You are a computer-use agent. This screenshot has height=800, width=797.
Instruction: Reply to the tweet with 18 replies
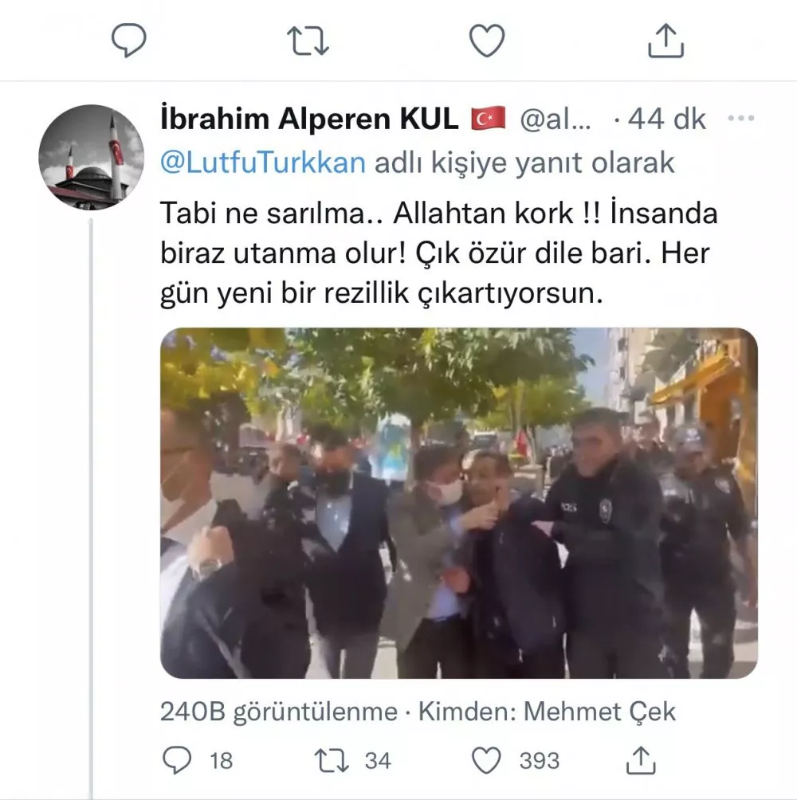(177, 761)
